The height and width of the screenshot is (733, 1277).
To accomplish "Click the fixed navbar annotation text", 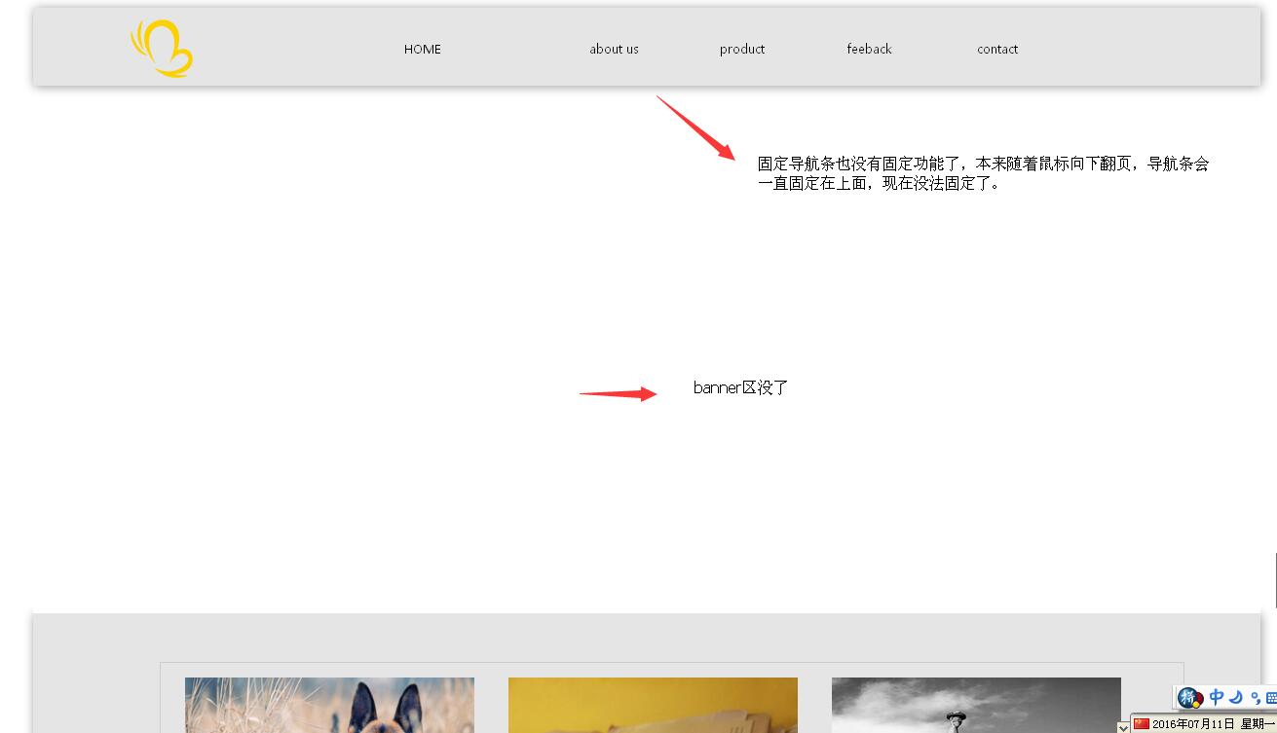I will pos(983,173).
